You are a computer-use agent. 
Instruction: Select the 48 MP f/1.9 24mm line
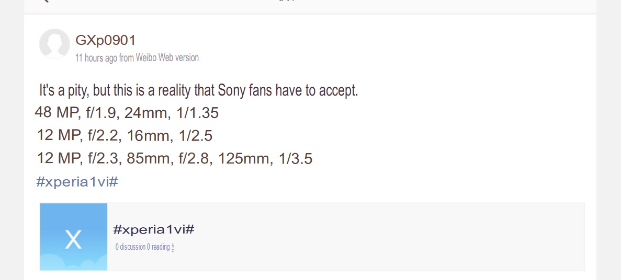coord(127,113)
